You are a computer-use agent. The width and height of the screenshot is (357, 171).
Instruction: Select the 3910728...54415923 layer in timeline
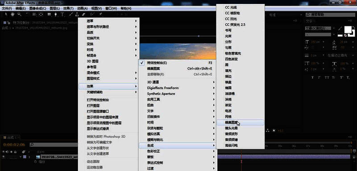click(59, 157)
